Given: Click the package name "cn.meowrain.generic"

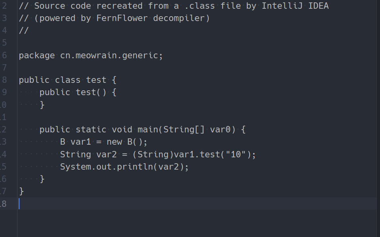Looking at the screenshot, I should coord(110,55).
